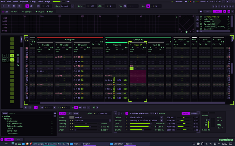
Task: Remove the Cabinet Simulator device with X
Action: tap(115, 113)
